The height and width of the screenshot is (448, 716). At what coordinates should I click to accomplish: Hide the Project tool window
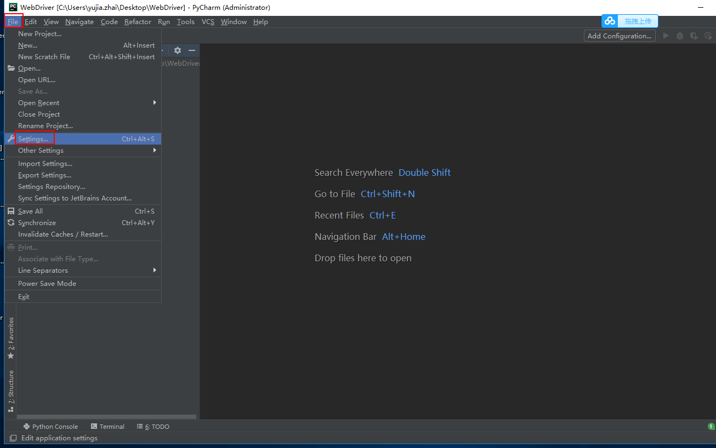pyautogui.click(x=192, y=50)
